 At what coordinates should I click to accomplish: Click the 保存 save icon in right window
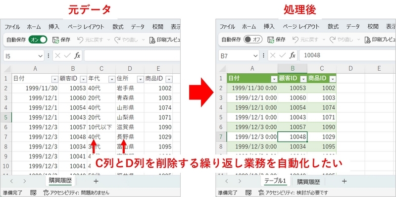pos(270,40)
